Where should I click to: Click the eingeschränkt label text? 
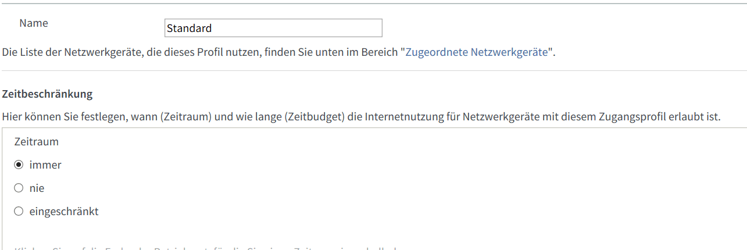click(x=64, y=212)
